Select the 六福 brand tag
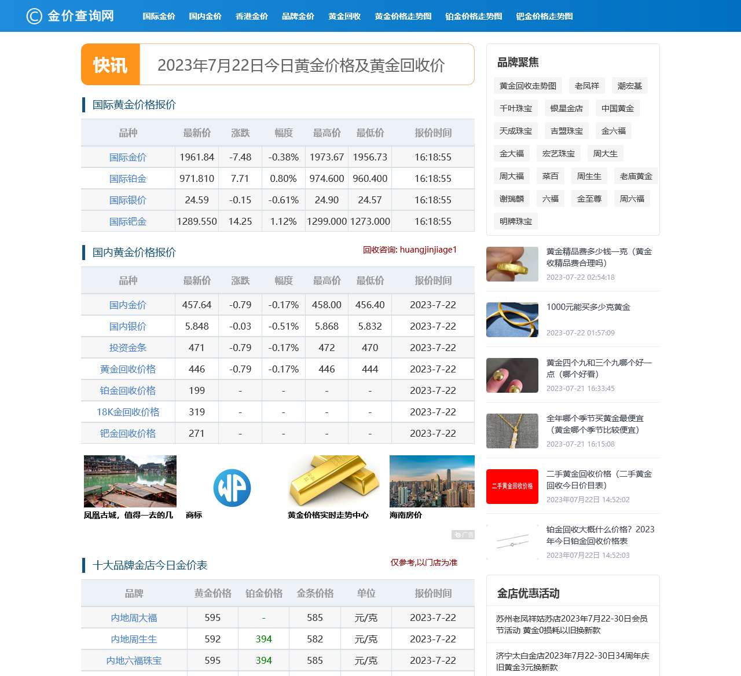Screen dimensions: 741x676 click(551, 199)
